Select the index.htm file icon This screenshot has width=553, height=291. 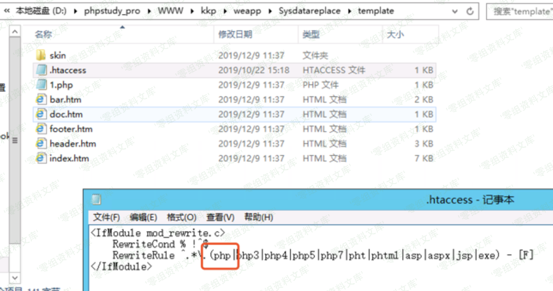[41, 158]
